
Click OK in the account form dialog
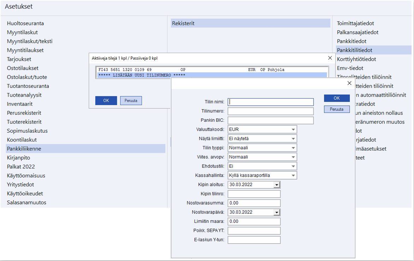click(x=337, y=98)
